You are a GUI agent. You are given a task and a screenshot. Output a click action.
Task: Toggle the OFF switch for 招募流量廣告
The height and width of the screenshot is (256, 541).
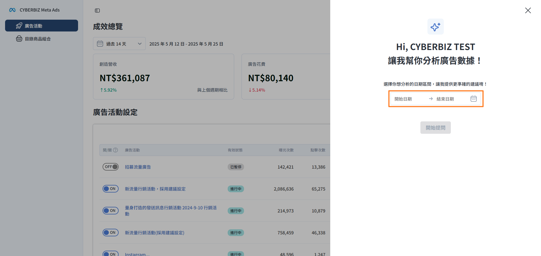110,167
